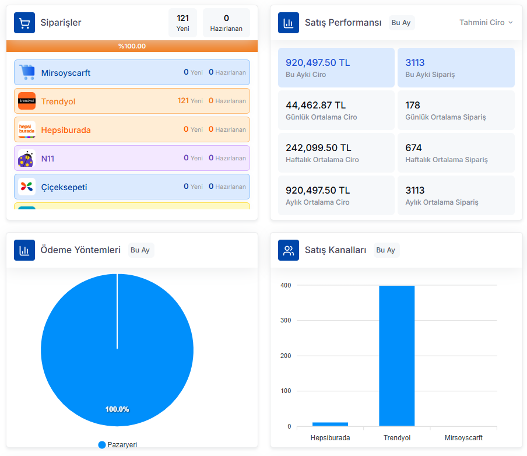Image resolution: width=527 pixels, height=456 pixels.
Task: Click the Çiçeksepeti logo icon
Action: pyautogui.click(x=27, y=187)
